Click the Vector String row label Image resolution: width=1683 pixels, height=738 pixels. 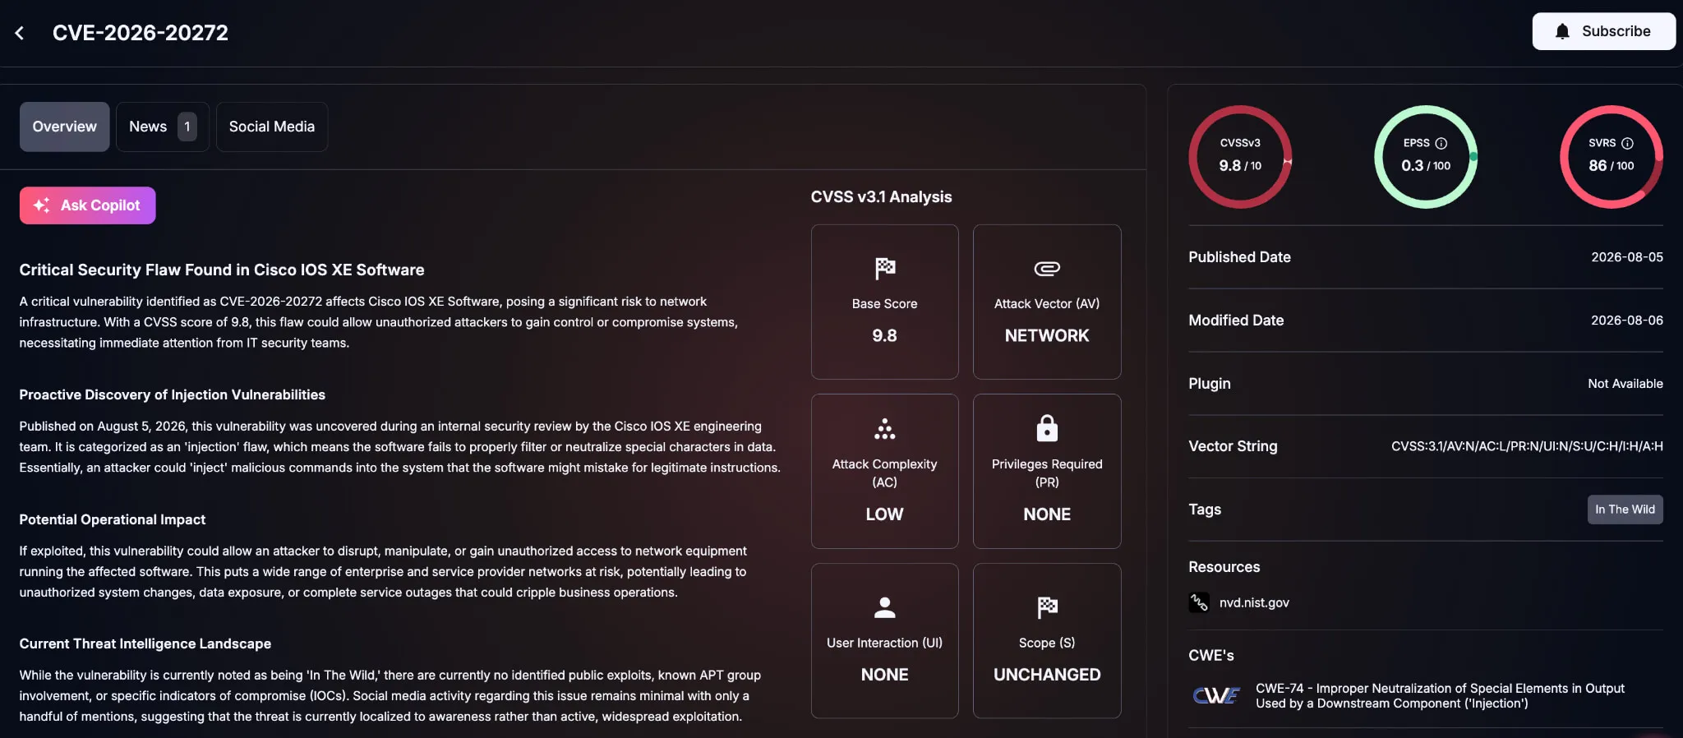1233,446
